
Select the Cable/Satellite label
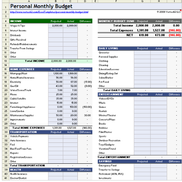[x=18, y=99]
